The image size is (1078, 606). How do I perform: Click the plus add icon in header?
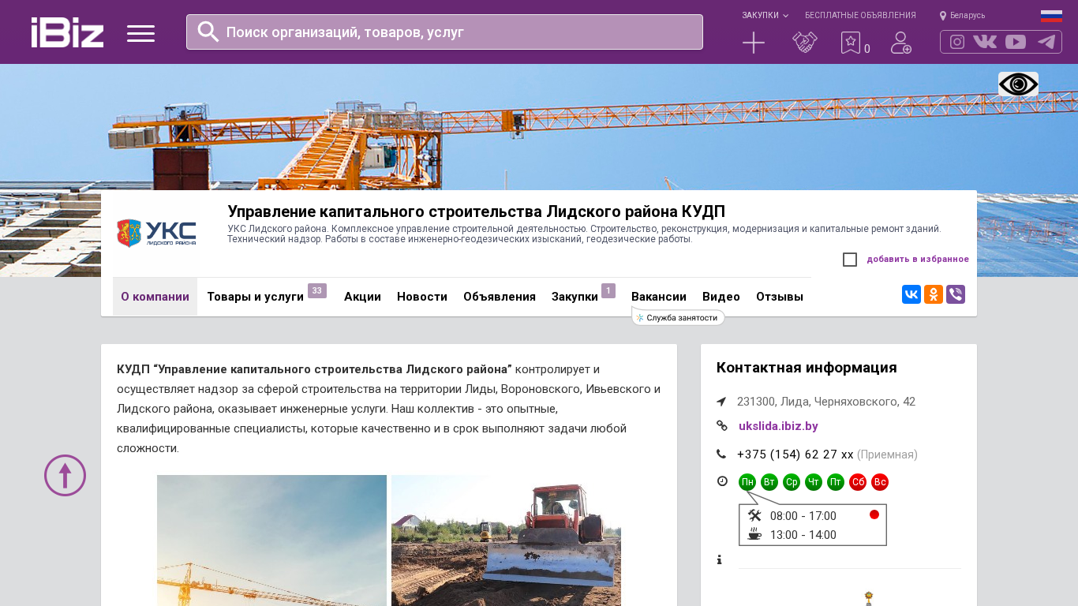pyautogui.click(x=754, y=43)
